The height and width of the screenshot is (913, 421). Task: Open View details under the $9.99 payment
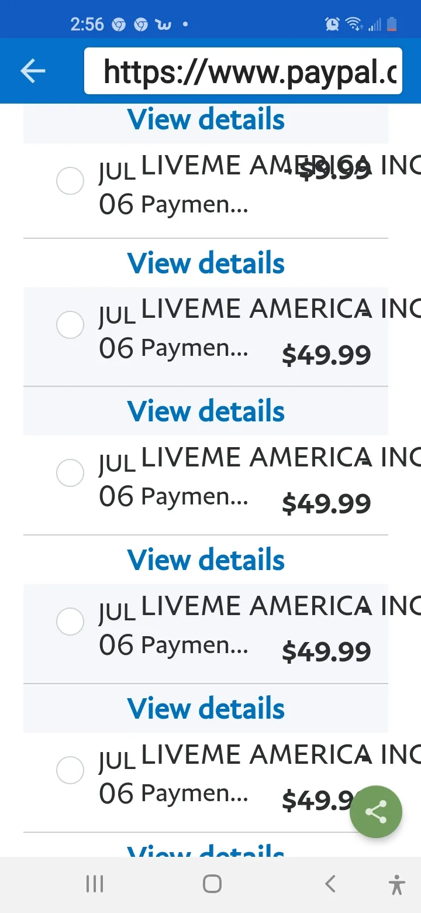[x=206, y=263]
